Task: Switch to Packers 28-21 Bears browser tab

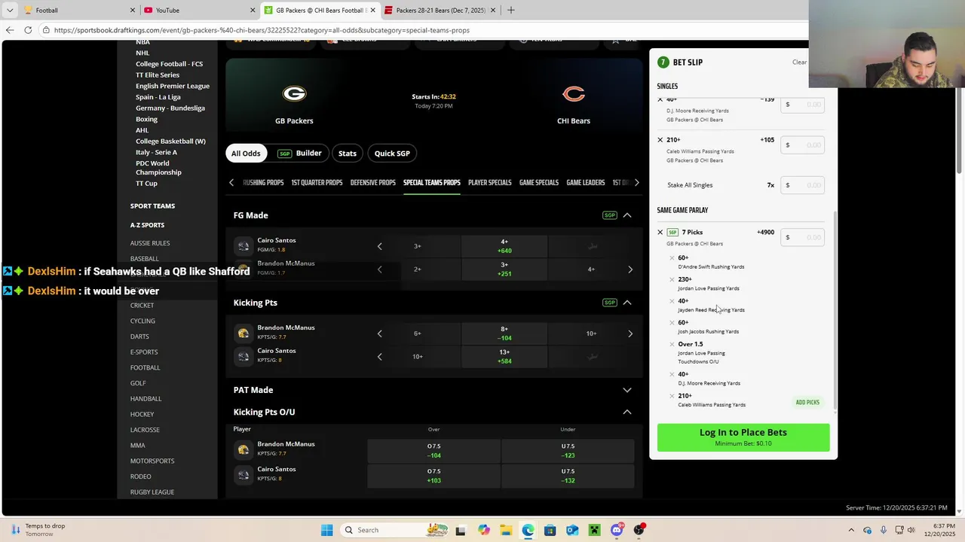Action: coord(440,10)
